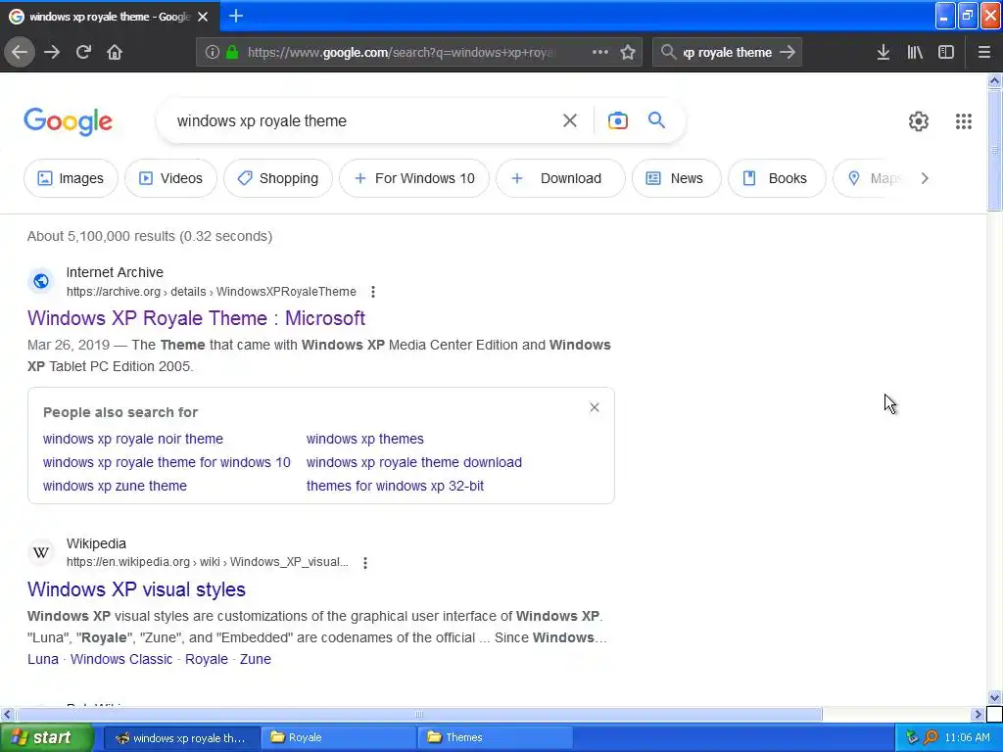Click the Google logo
Image resolution: width=1003 pixels, height=752 pixels.
68,121
